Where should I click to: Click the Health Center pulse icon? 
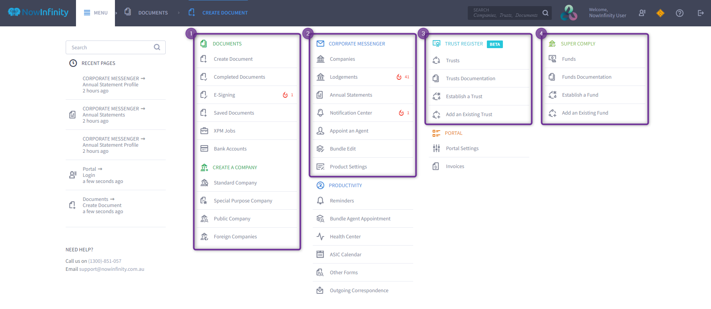click(x=320, y=236)
